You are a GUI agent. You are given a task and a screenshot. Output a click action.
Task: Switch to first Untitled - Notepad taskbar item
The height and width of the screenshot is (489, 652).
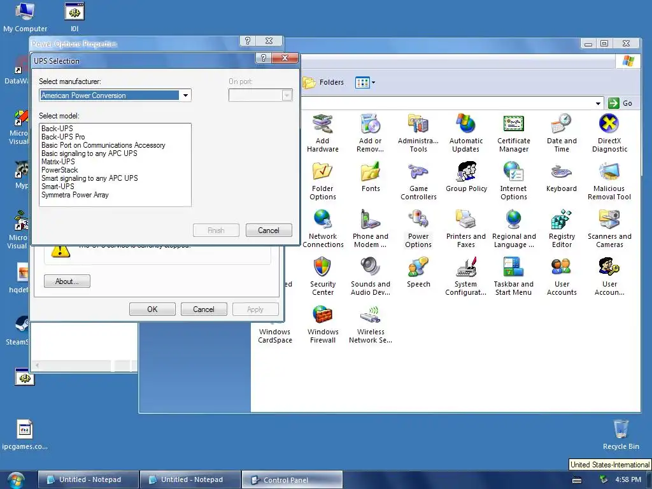click(89, 480)
